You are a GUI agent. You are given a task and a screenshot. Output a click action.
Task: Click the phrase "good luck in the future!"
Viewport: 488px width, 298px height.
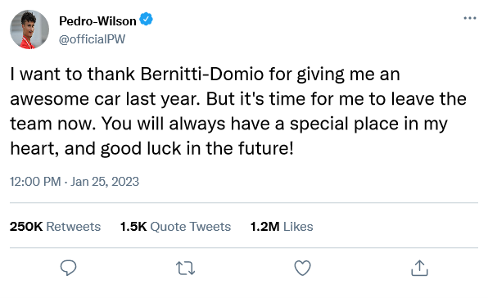197,148
